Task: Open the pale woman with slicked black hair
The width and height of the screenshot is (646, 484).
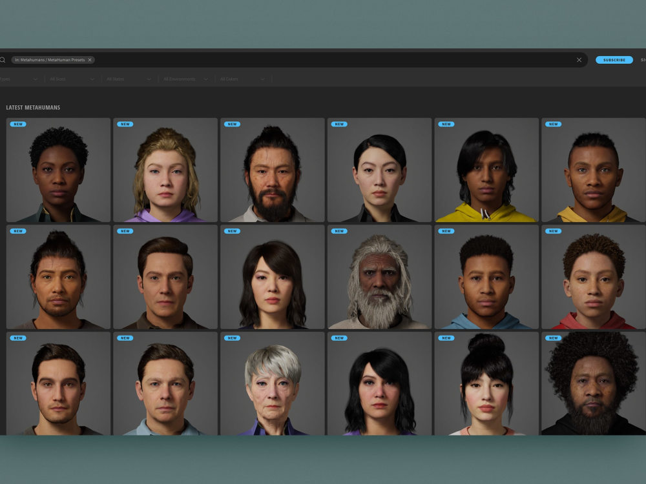Action: coord(379,170)
